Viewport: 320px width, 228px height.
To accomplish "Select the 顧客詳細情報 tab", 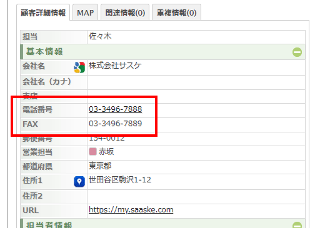I will point(43,12).
